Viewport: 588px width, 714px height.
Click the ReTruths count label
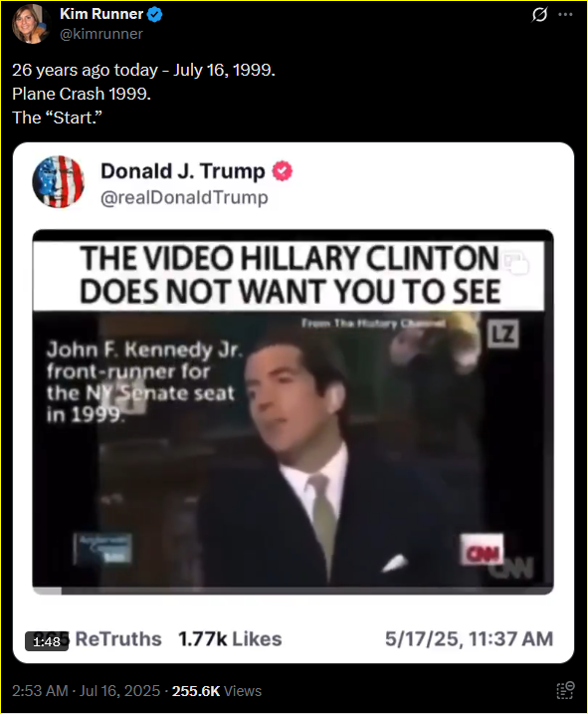click(x=117, y=639)
